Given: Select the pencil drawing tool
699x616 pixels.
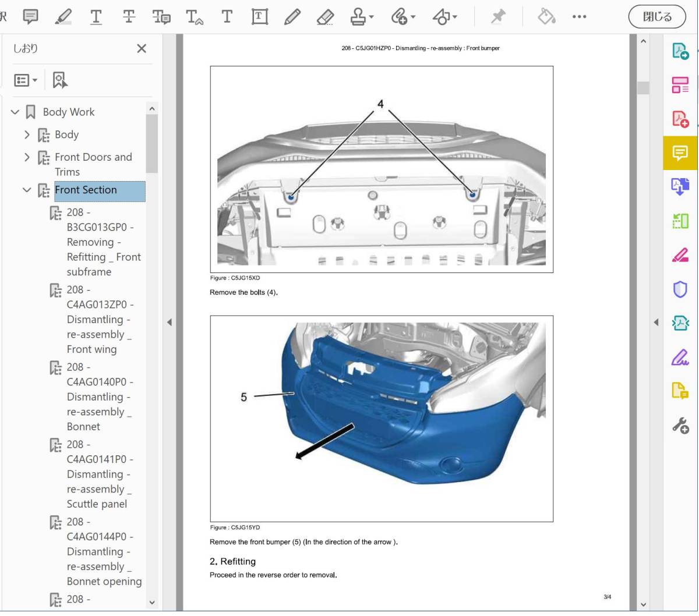Looking at the screenshot, I should [x=292, y=16].
